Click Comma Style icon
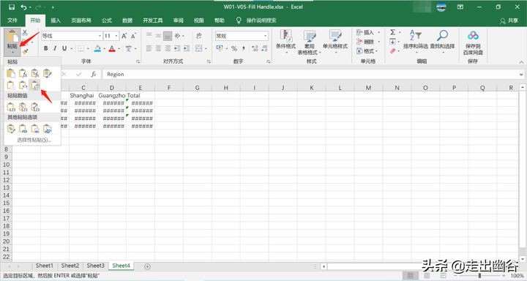The height and width of the screenshot is (281, 527). pos(243,48)
